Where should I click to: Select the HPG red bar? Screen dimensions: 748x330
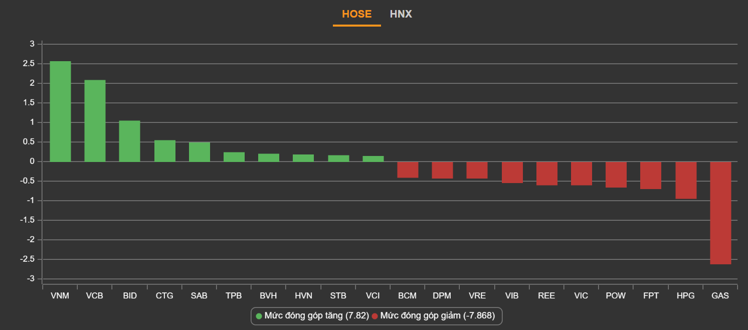click(x=686, y=180)
